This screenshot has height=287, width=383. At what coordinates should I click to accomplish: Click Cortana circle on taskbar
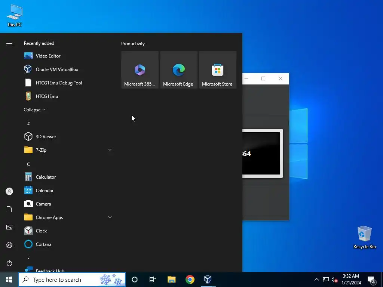coord(135,280)
